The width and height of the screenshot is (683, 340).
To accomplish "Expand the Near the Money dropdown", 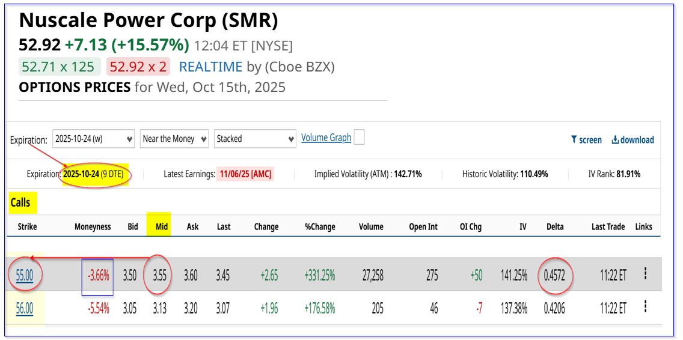I will point(174,139).
